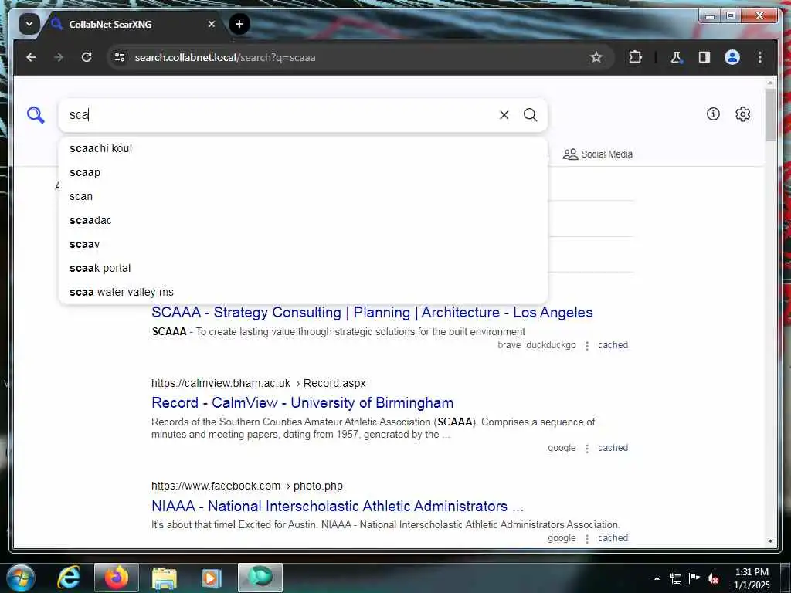Click 'duckduckgo' engine label
The width and height of the screenshot is (791, 593).
(551, 345)
